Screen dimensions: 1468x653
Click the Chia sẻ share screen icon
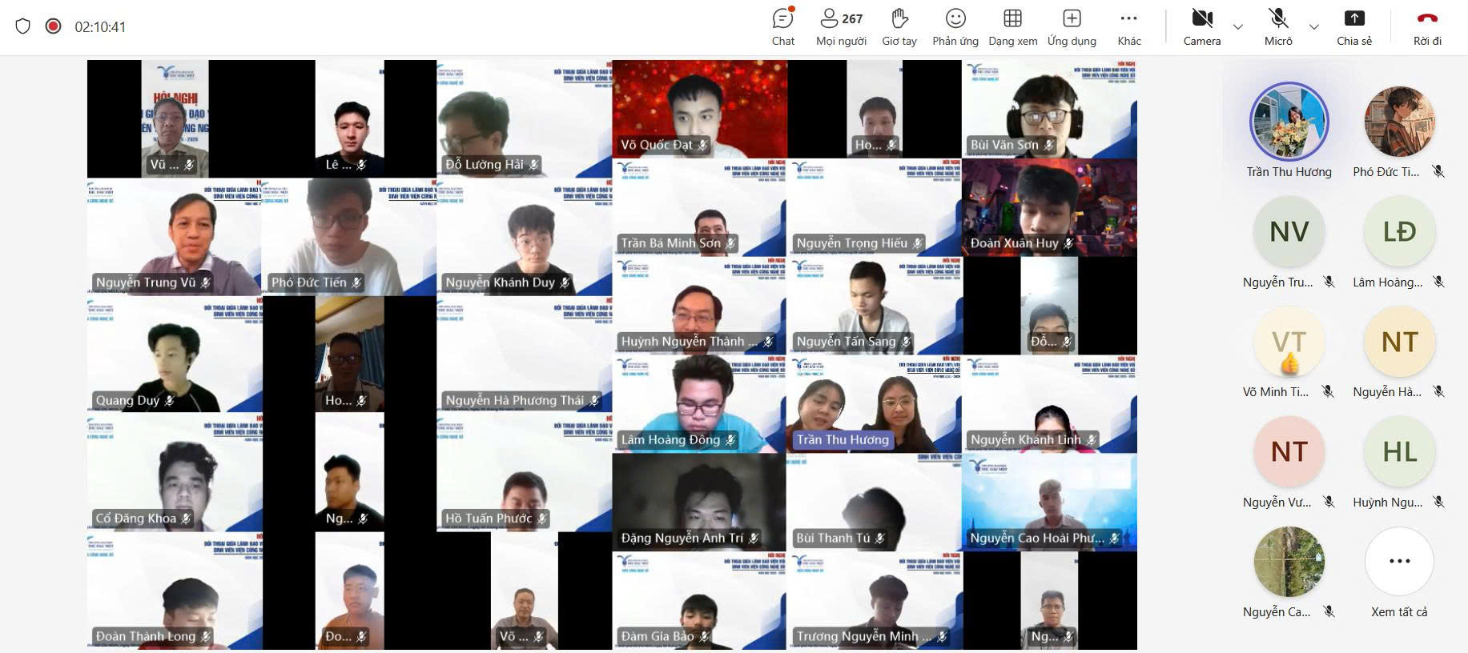[1353, 26]
